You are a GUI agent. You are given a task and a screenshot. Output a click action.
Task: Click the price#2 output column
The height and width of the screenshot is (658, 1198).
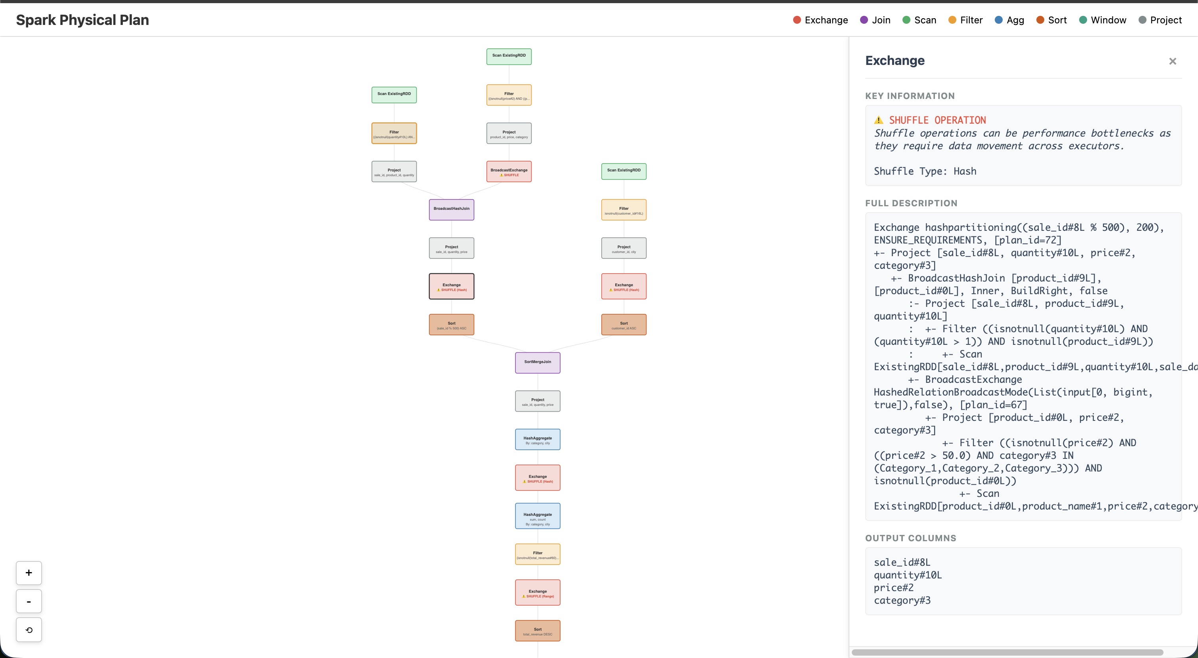tap(893, 588)
